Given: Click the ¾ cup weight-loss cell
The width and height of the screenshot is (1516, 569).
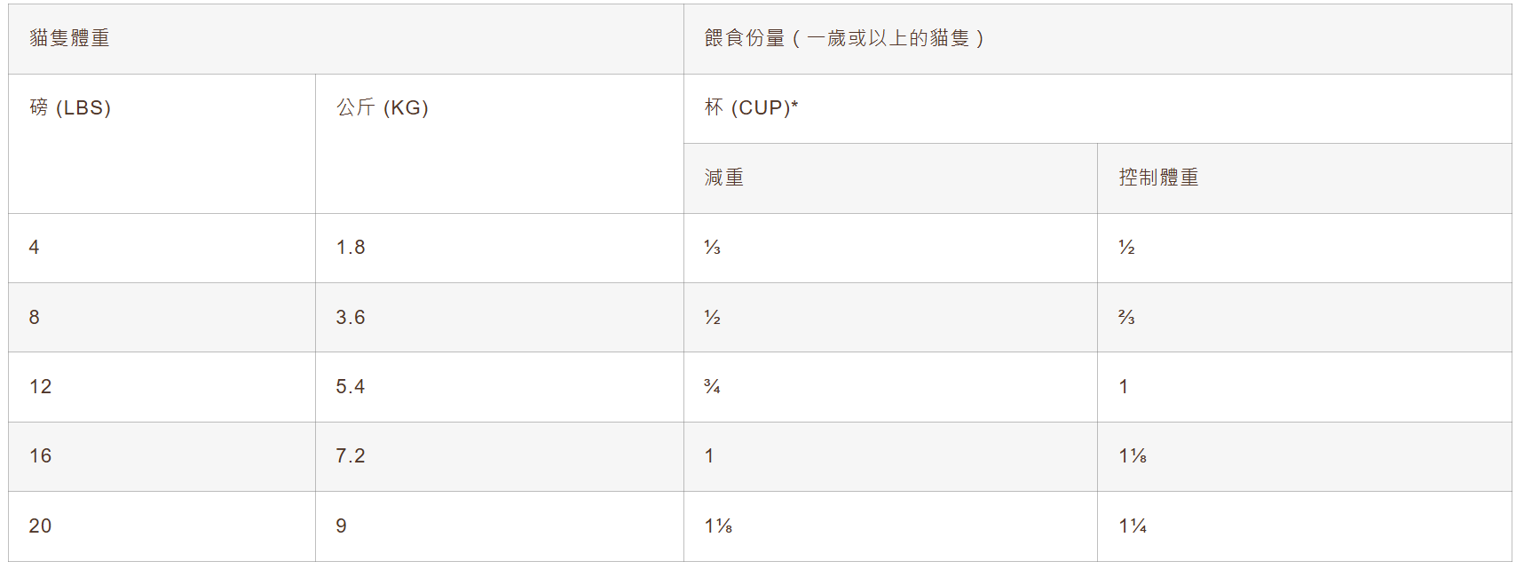Looking at the screenshot, I should [x=712, y=386].
